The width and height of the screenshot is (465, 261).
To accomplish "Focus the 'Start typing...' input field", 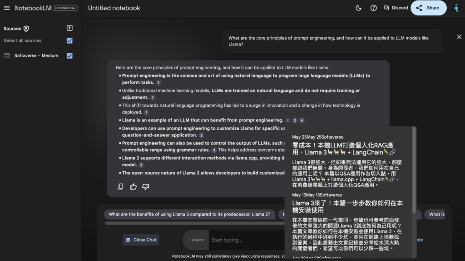I will [x=247, y=240].
